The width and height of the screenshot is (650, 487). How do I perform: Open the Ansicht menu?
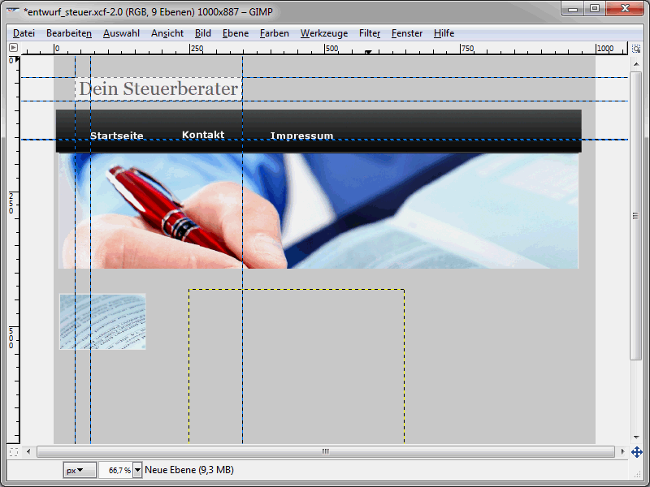click(x=167, y=33)
